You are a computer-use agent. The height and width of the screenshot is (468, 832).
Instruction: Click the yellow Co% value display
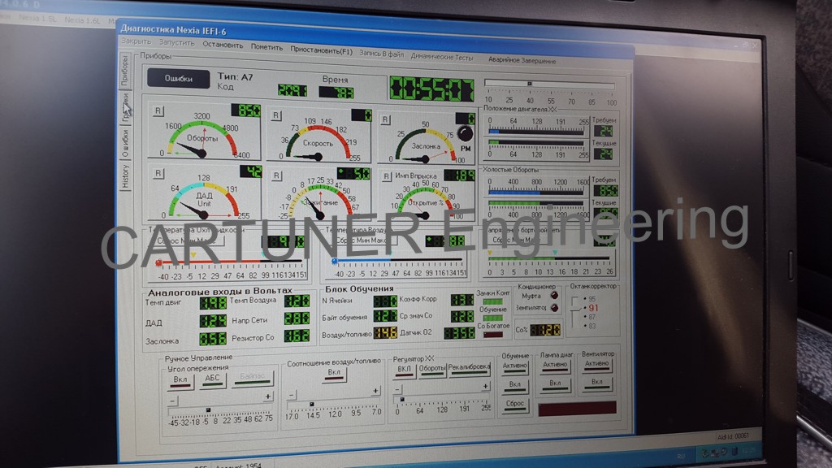[x=545, y=330]
